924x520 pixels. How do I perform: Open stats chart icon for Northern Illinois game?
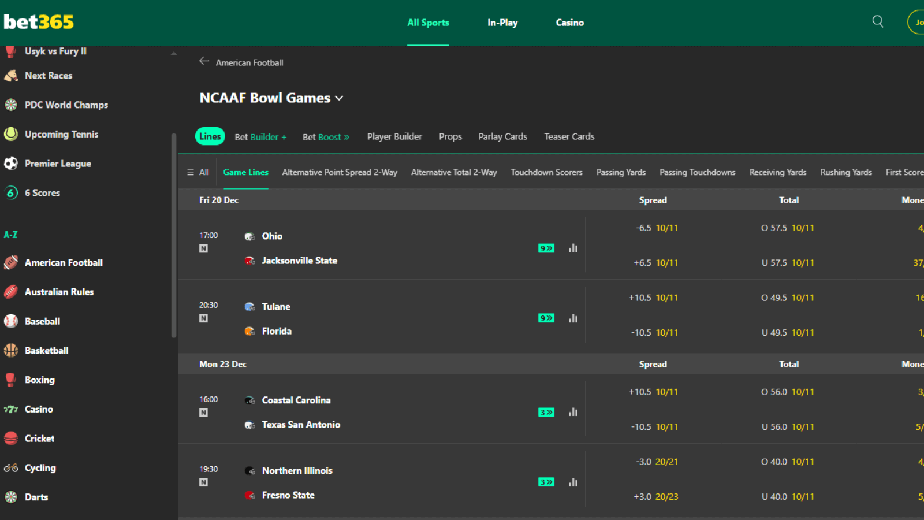(573, 482)
